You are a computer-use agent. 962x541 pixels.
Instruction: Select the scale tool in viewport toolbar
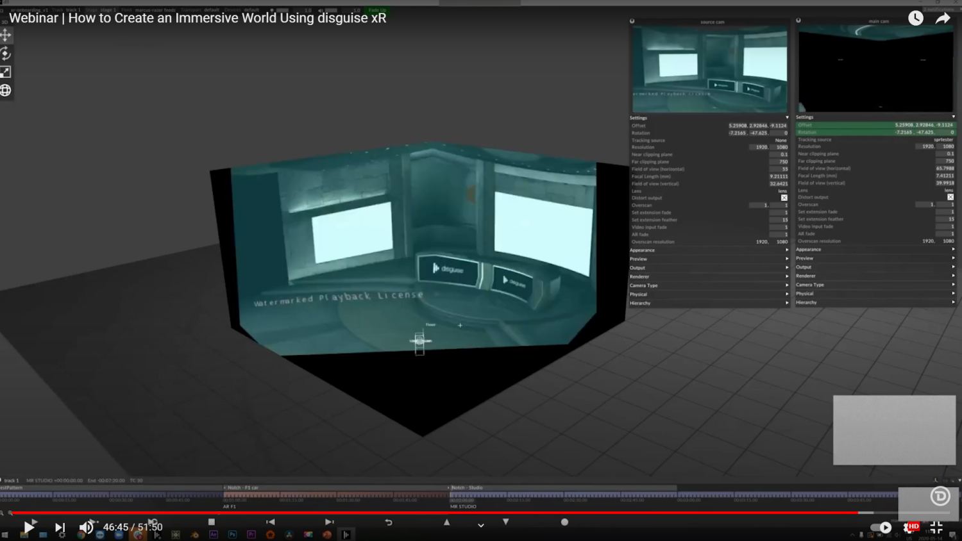click(6, 72)
